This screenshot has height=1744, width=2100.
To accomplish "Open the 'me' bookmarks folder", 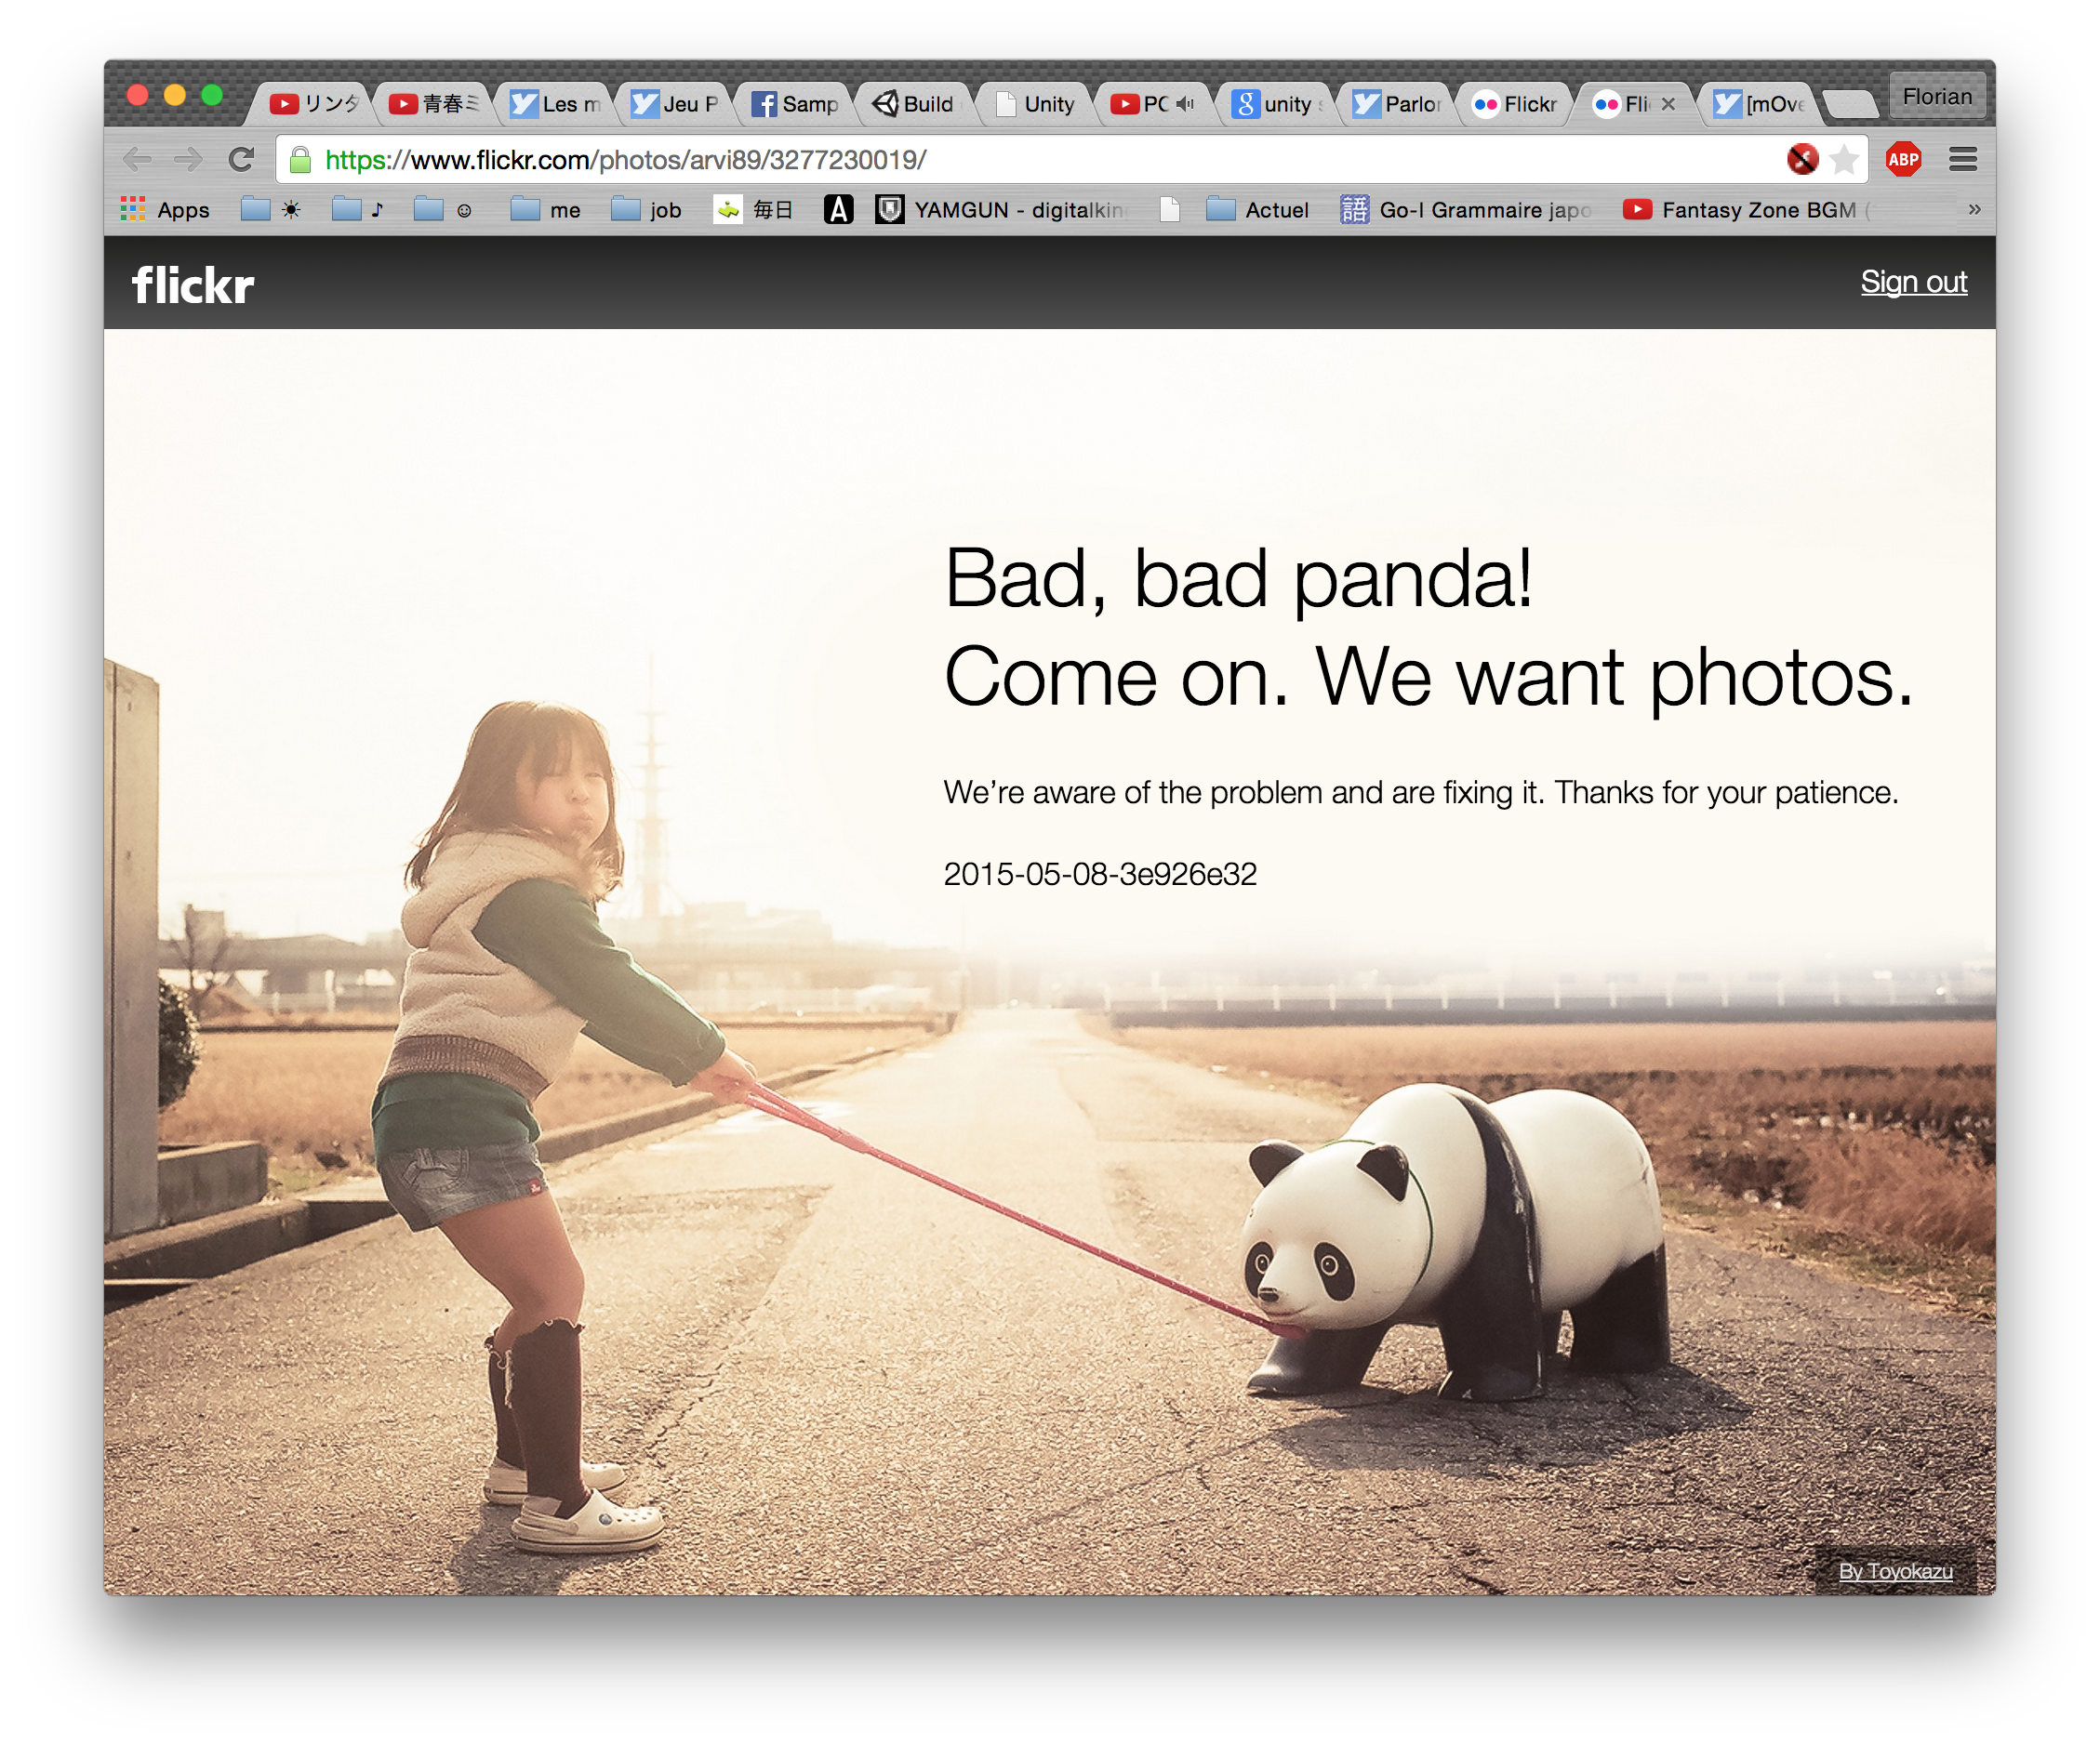I will pos(546,210).
